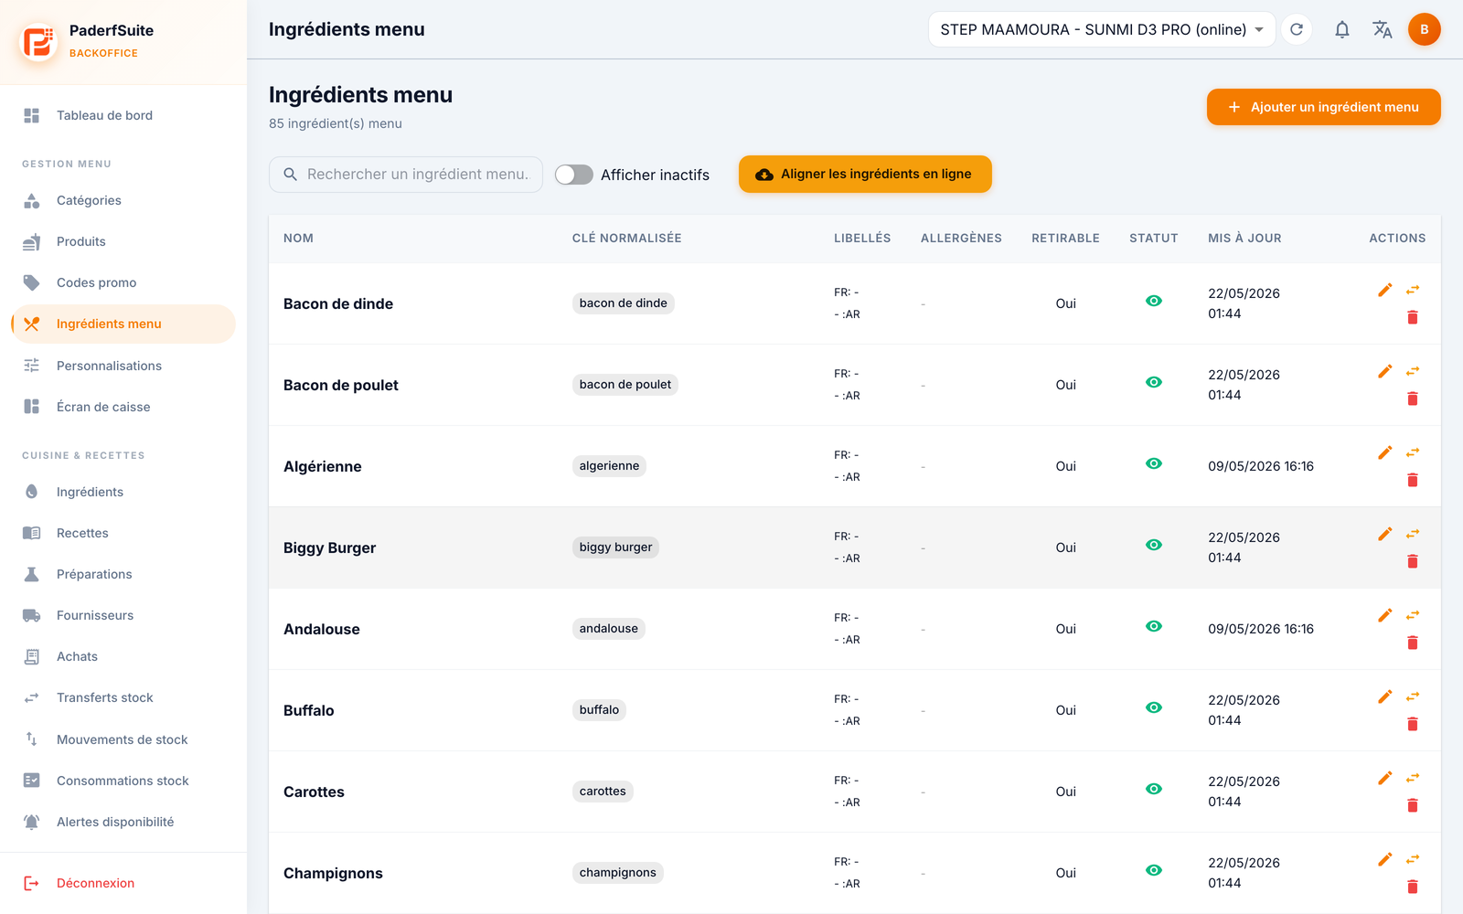Viewport: 1463px width, 914px height.
Task: Click the pencil icon for Champignons
Action: pyautogui.click(x=1385, y=859)
